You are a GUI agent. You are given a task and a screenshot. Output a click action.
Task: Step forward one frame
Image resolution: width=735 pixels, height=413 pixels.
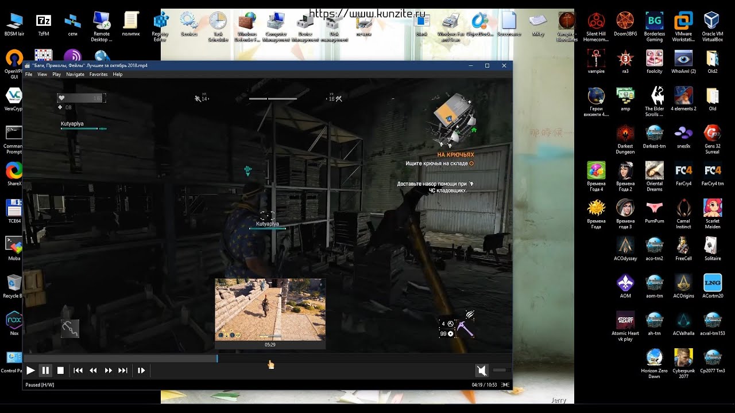point(141,371)
